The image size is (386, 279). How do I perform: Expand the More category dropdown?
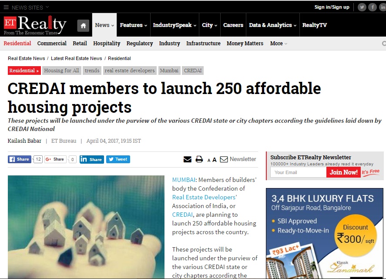(279, 44)
